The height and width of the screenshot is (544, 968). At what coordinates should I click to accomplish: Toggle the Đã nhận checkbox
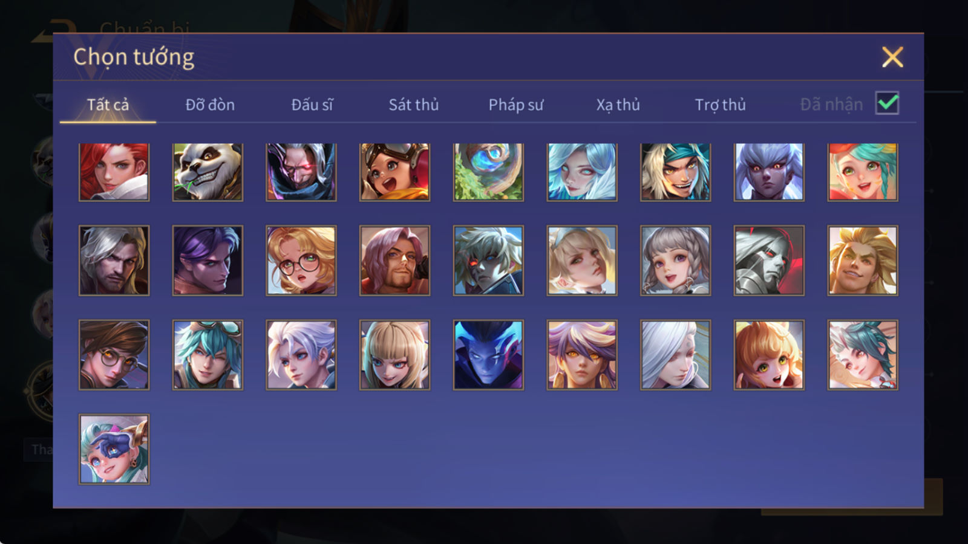[887, 103]
